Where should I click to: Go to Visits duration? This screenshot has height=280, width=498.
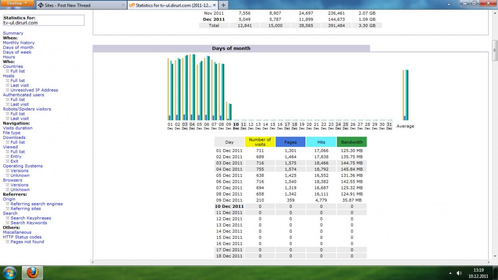click(x=18, y=128)
